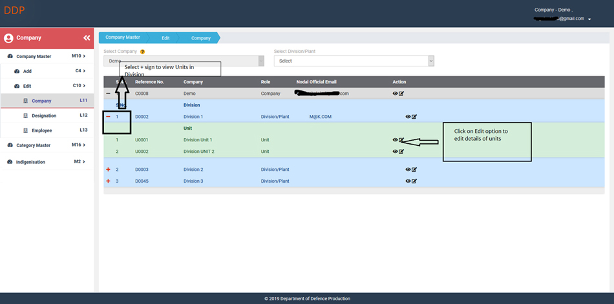Expand Division 3 with the plus sign

pyautogui.click(x=108, y=181)
